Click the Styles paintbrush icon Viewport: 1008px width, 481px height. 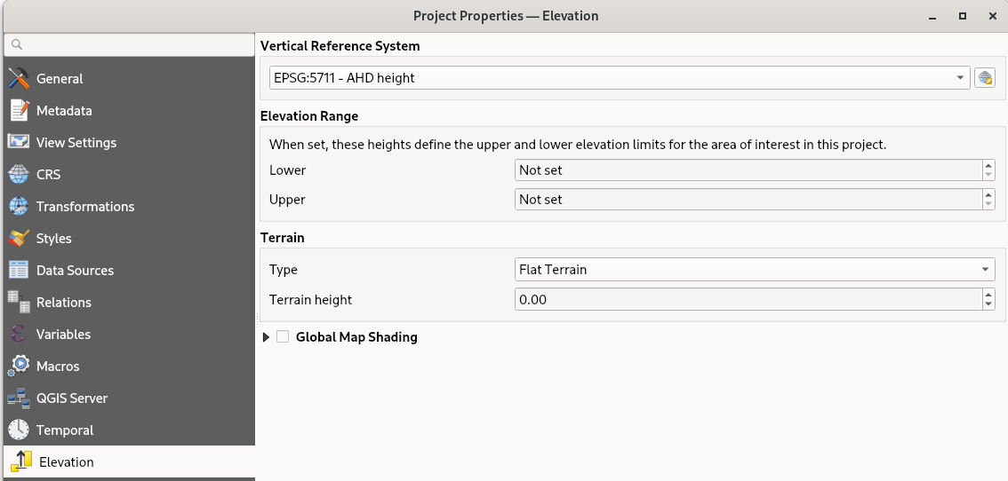[x=19, y=239]
